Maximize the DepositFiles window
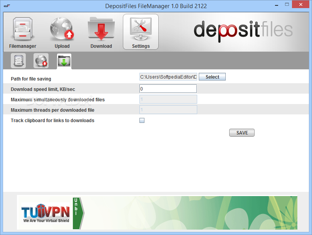The image size is (312, 235). 287,5
